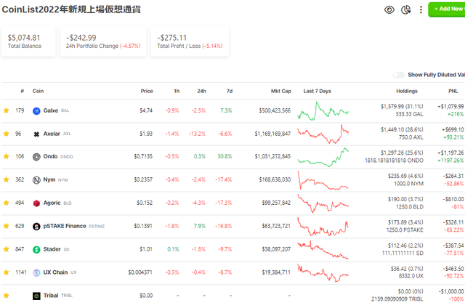Click Ondo 7d change 30.8%

[x=225, y=156]
